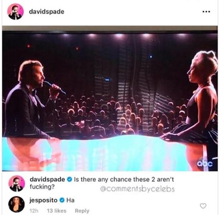Click the verified badge next to jesposito
Viewport: 219px width, 215px height.
[x=62, y=200]
